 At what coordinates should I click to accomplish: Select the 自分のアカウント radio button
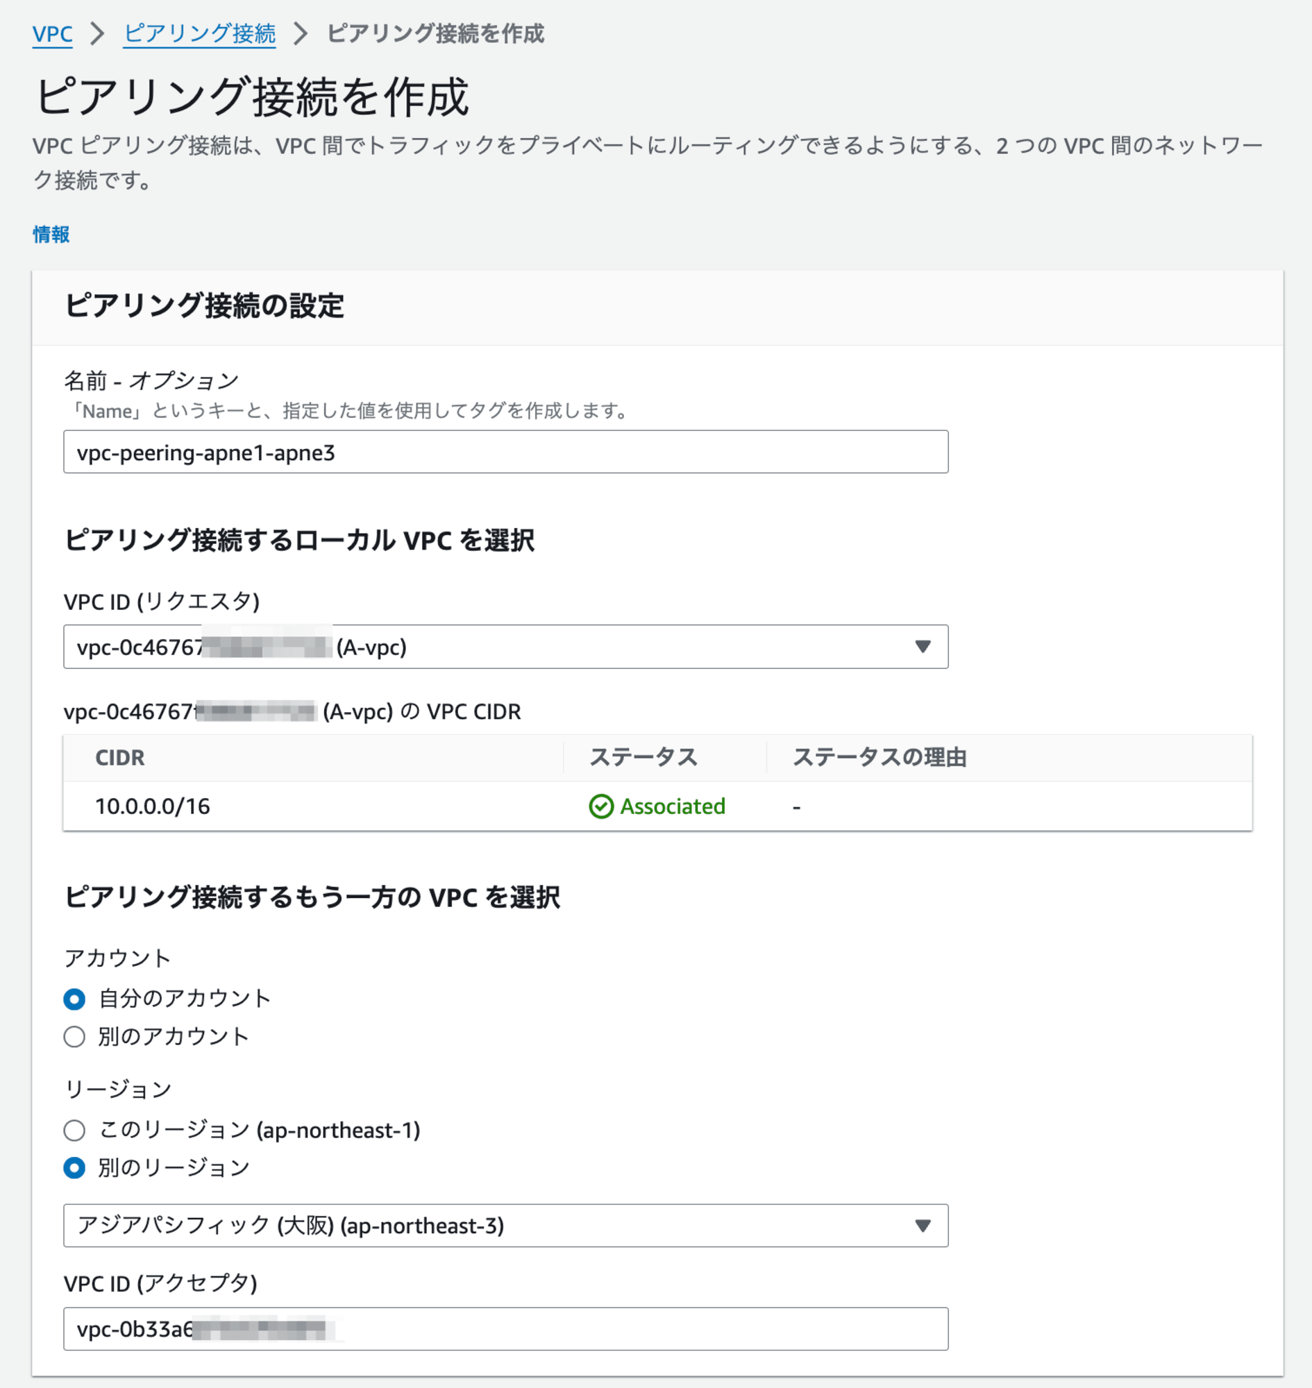click(x=74, y=999)
